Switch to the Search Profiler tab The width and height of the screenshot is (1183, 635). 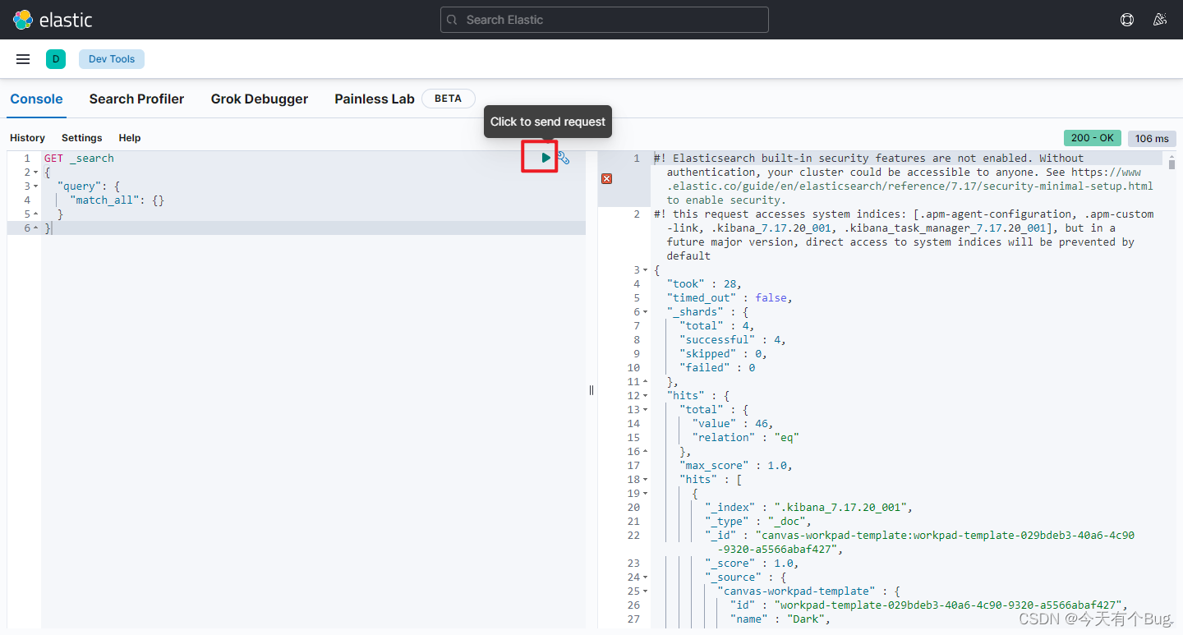(136, 99)
